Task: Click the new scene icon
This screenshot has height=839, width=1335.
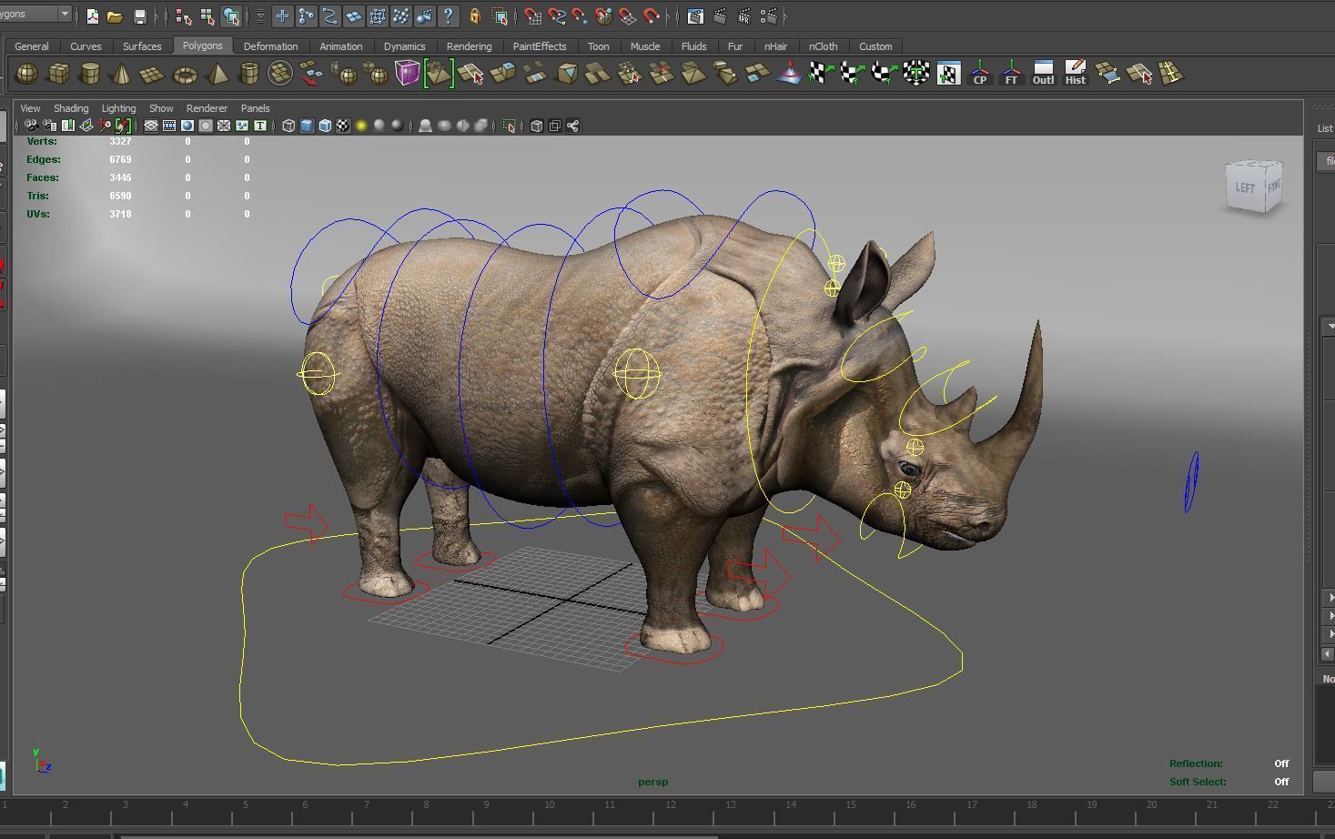Action: [93, 16]
